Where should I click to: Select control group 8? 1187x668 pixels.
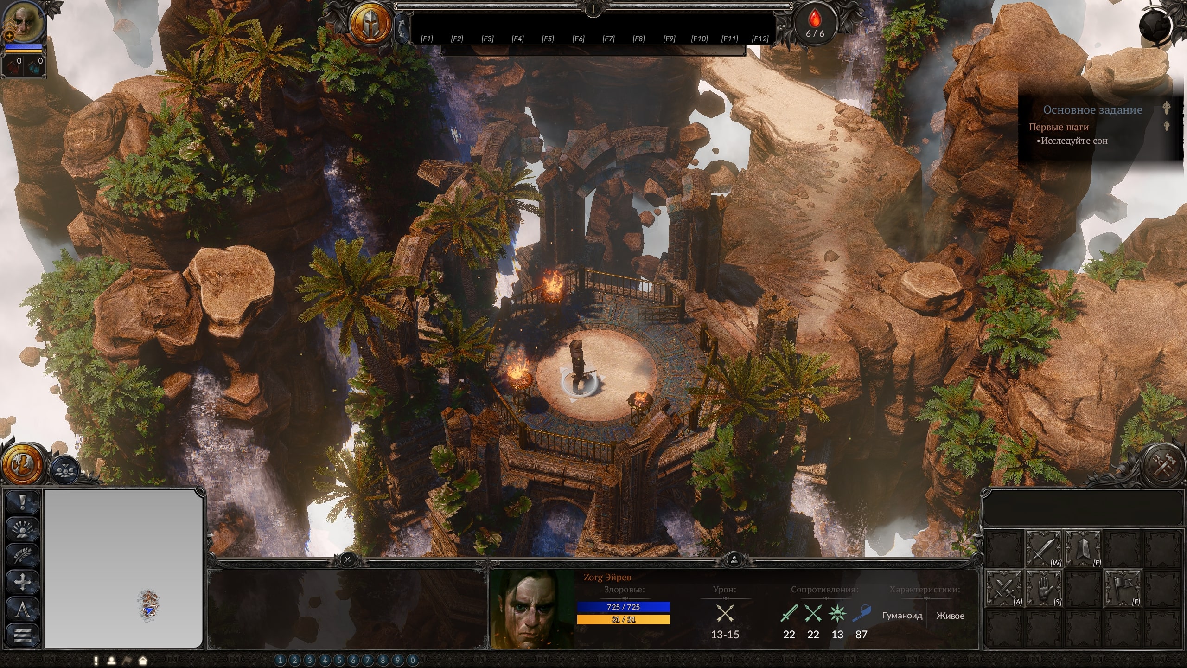point(383,660)
